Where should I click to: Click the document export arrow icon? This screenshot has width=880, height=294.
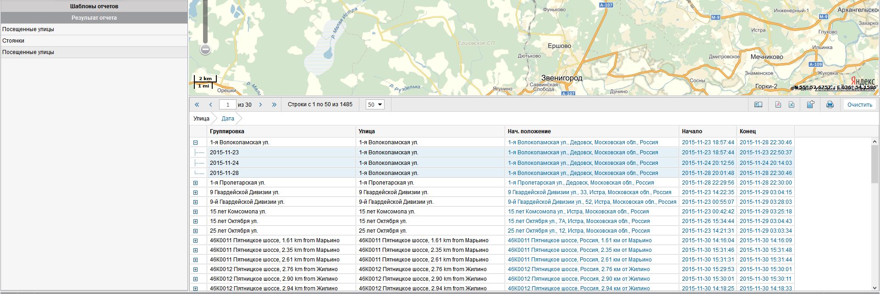tap(810, 104)
